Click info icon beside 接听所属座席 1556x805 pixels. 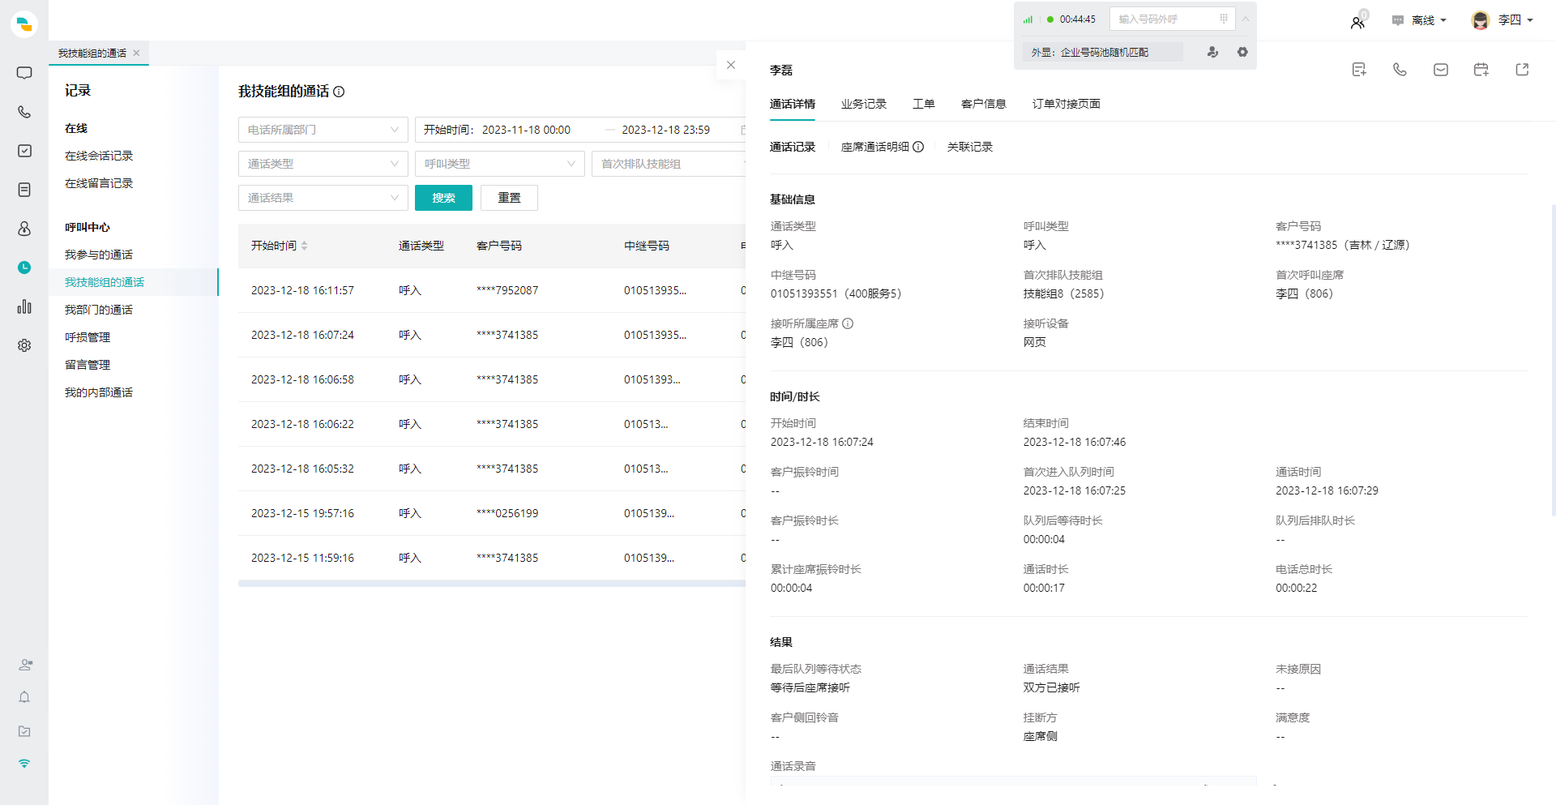click(x=848, y=323)
